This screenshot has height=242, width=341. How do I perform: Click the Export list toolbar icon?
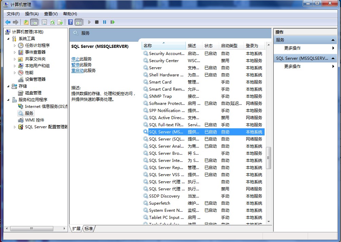(60, 22)
